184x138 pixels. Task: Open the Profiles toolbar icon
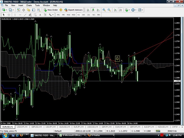(10, 10)
